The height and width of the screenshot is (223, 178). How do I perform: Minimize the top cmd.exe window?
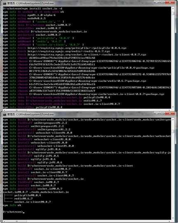[157, 2]
